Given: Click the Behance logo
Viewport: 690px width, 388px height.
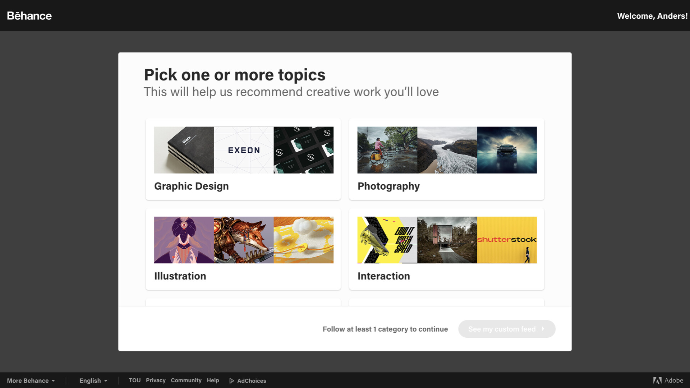Looking at the screenshot, I should [29, 16].
